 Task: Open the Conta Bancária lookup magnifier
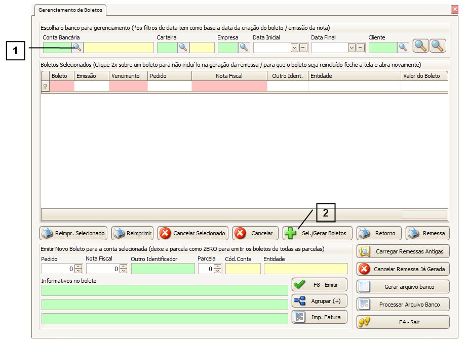pyautogui.click(x=77, y=48)
